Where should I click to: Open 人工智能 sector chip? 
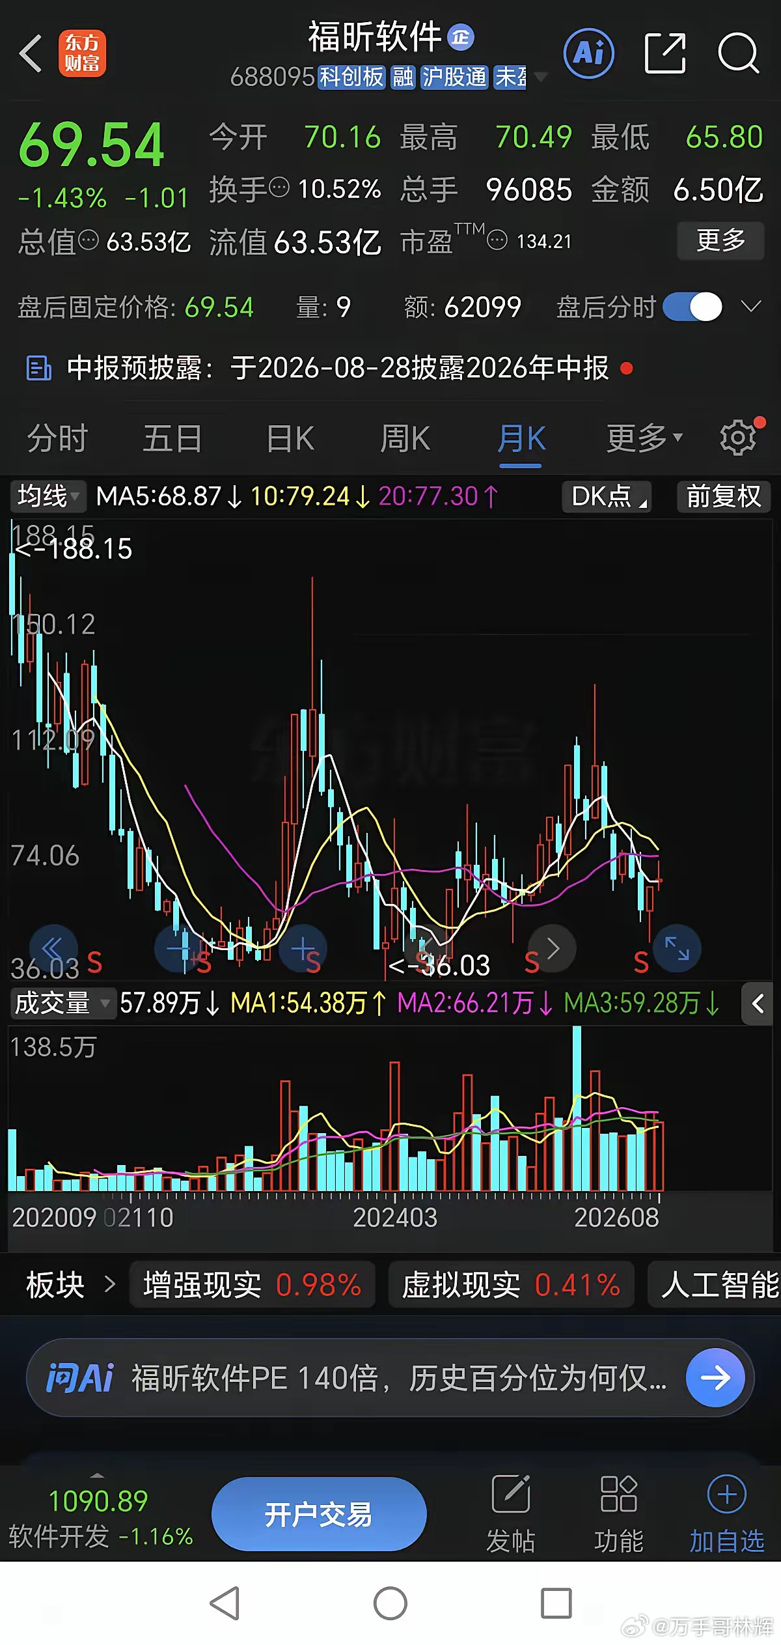pos(715,1284)
